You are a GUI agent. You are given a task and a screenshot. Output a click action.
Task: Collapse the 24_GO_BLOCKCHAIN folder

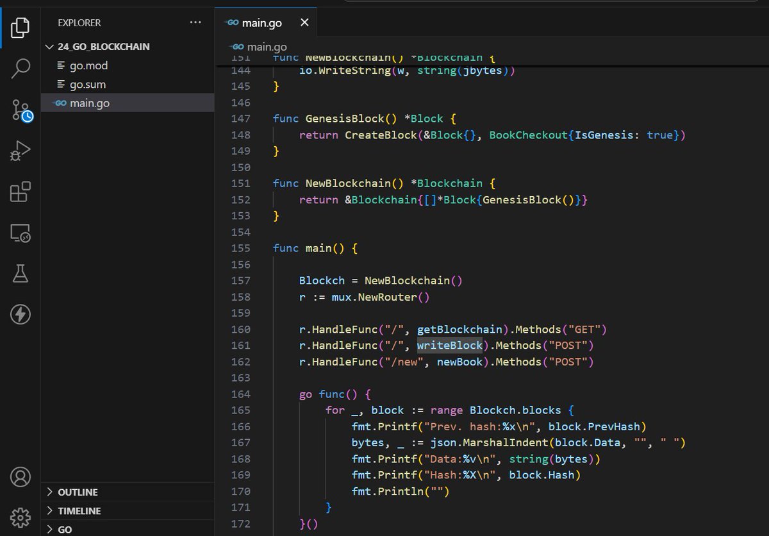128,47
